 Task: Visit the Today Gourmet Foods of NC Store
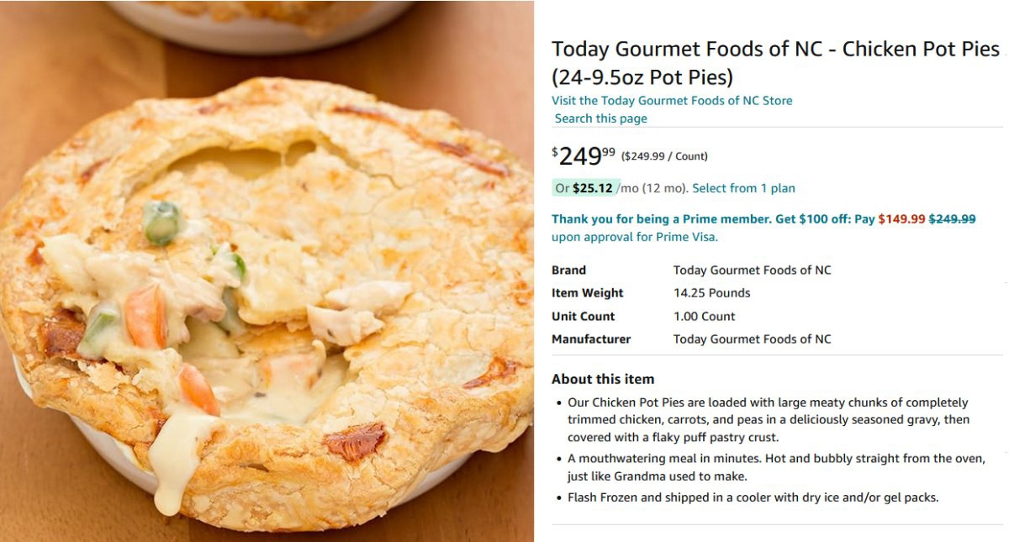[x=671, y=101]
